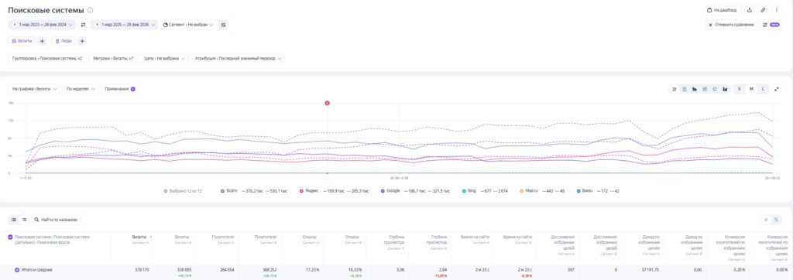Toggle the Всего series in legend
The height and width of the screenshot is (280, 793).
click(222, 191)
